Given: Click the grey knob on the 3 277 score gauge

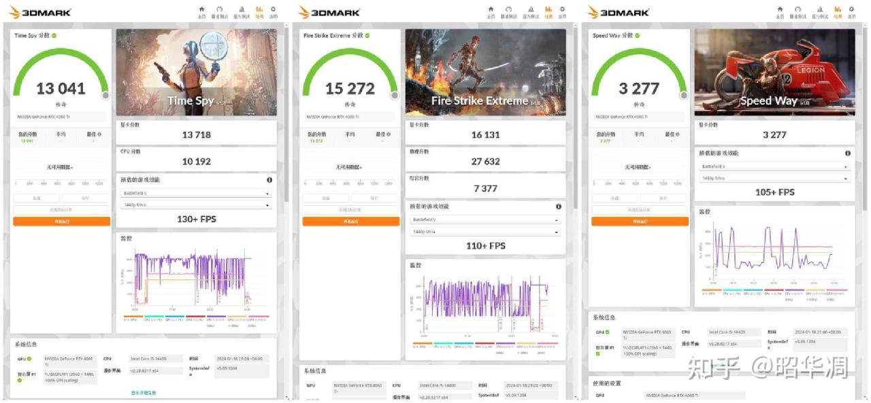Looking at the screenshot, I should click(684, 96).
